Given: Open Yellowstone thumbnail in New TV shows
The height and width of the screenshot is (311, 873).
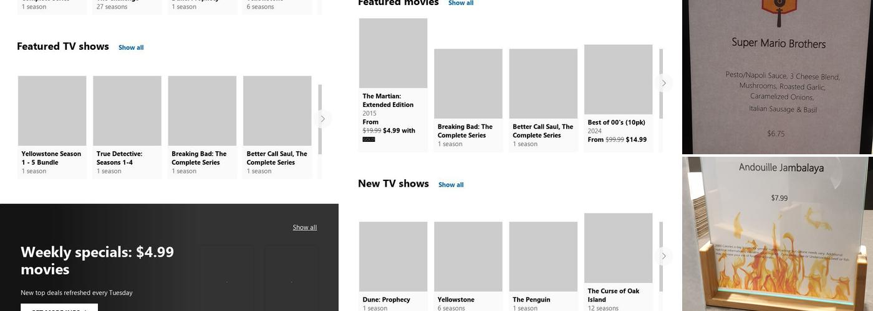Looking at the screenshot, I should coord(468,257).
